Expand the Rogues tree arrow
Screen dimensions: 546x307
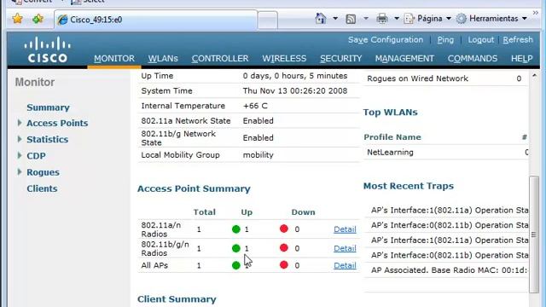pyautogui.click(x=20, y=171)
